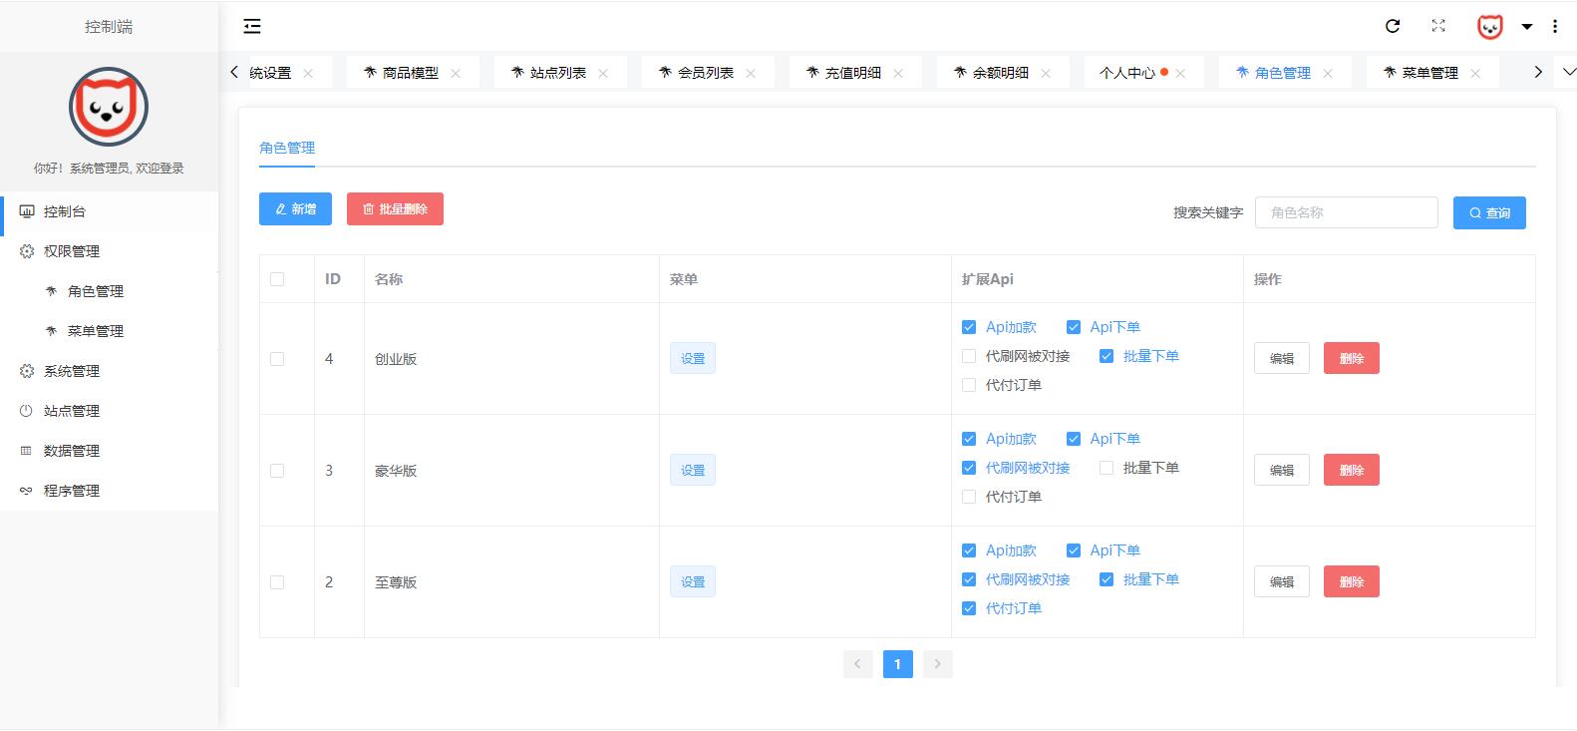Viewport: 1577px width, 731px height.
Task: Uncheck 代刷网被对接 in the 豪华版 row
Action: tap(969, 468)
